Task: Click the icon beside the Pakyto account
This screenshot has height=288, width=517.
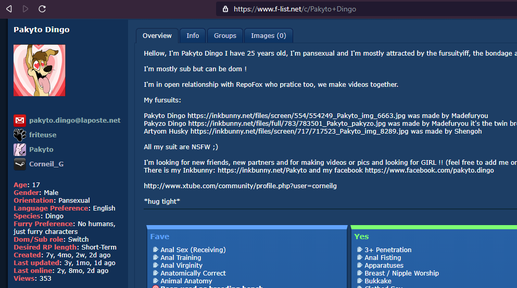Action: click(x=20, y=149)
